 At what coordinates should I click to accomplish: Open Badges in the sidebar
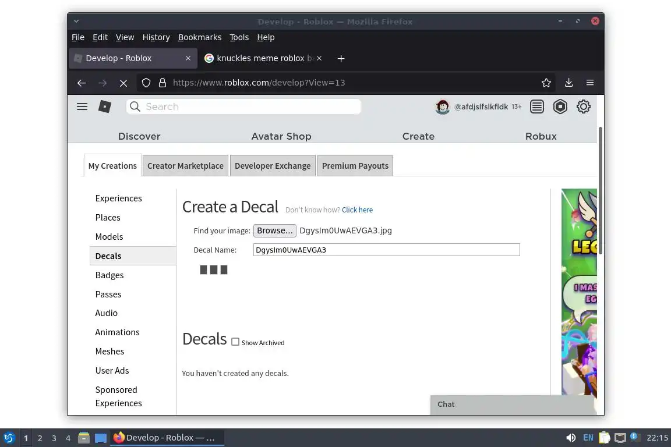110,275
